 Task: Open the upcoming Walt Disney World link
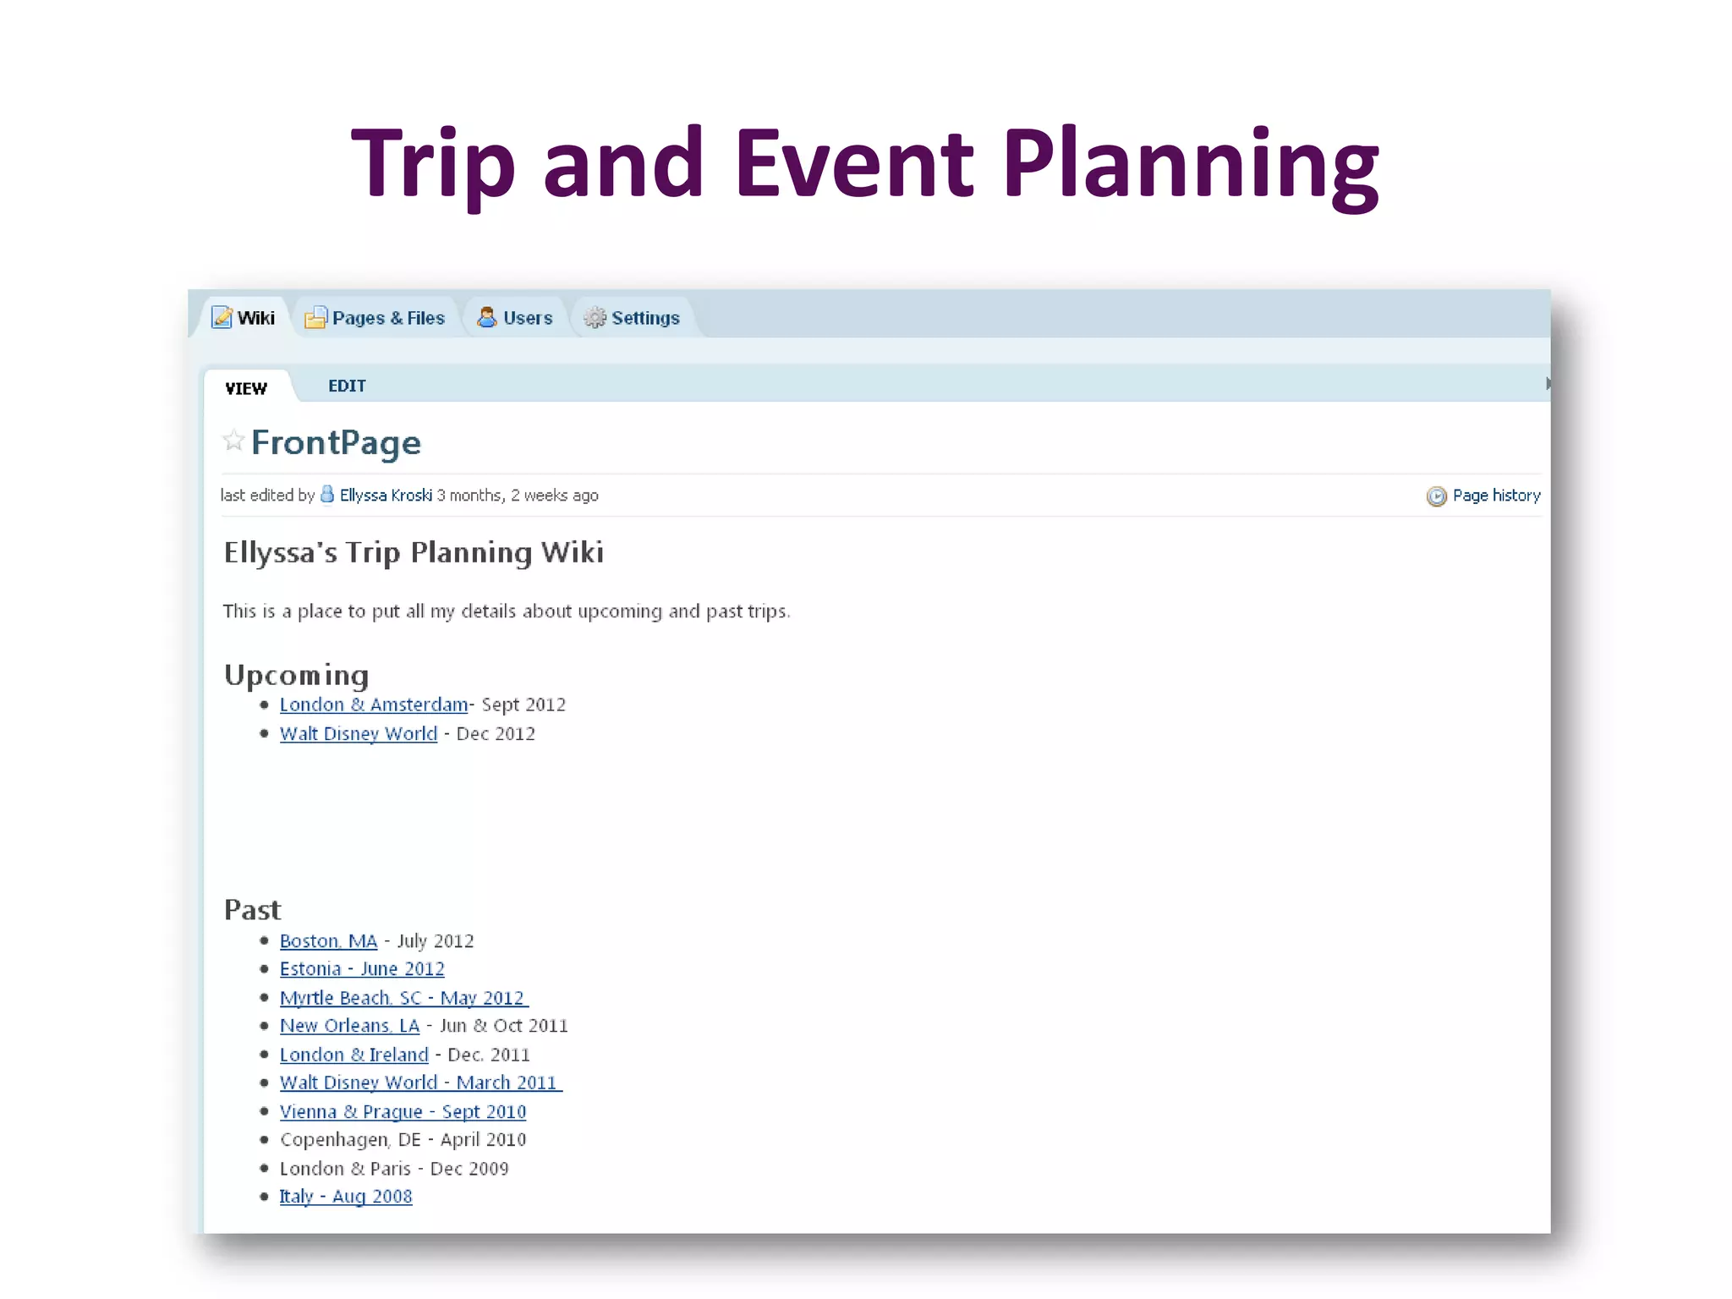359,733
